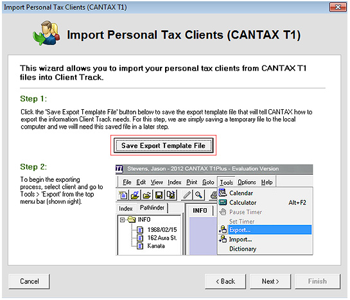This screenshot has width=350, height=300.
Task: Click the Tools menu in CANTAX illustration
Action: (226, 182)
